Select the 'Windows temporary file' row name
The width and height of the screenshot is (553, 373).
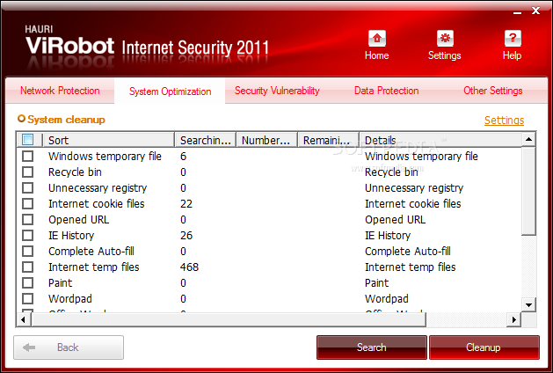point(105,157)
